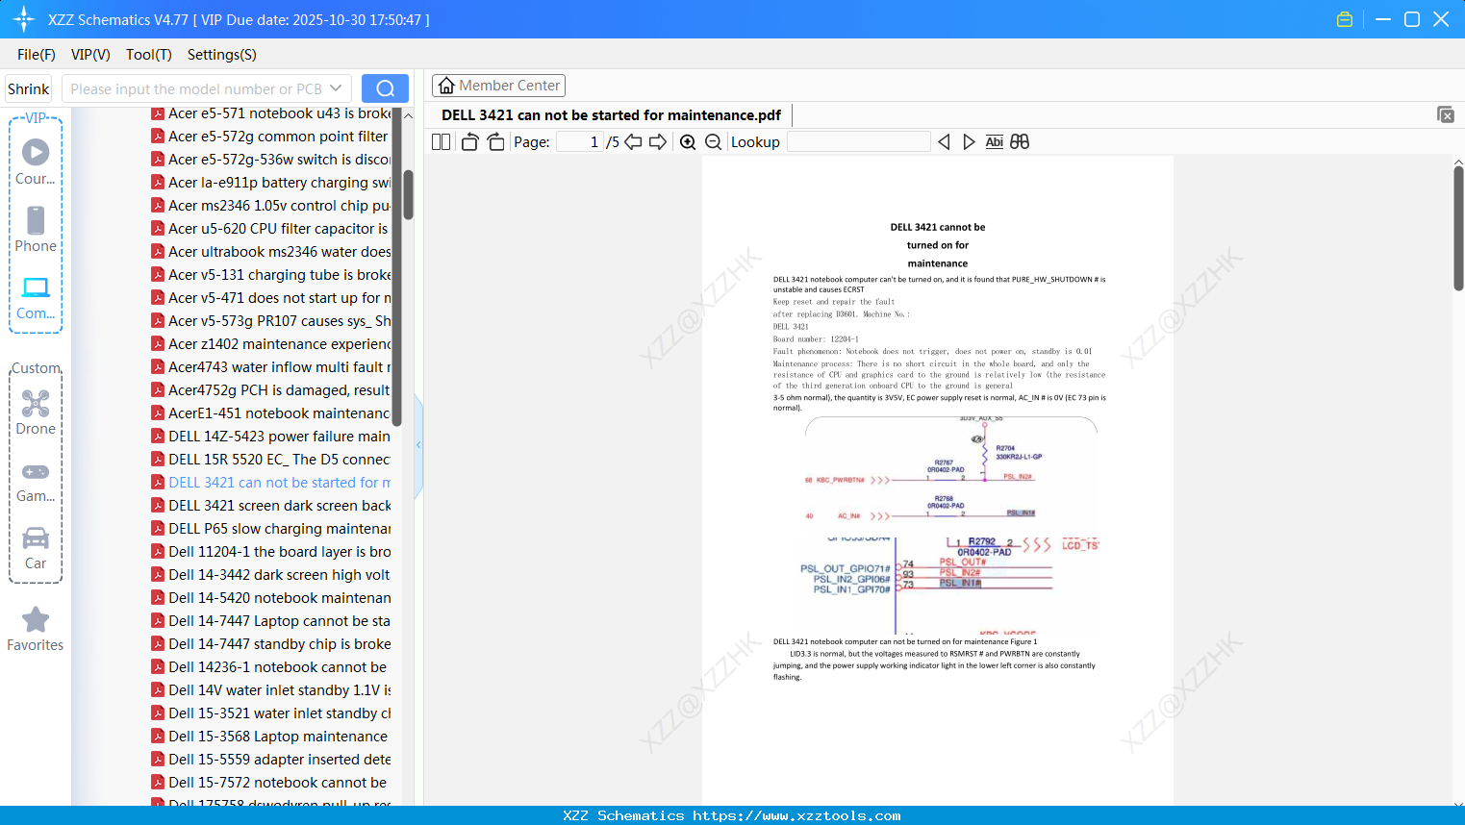The height and width of the screenshot is (825, 1465).
Task: Rotate the page clockwise
Action: click(495, 142)
